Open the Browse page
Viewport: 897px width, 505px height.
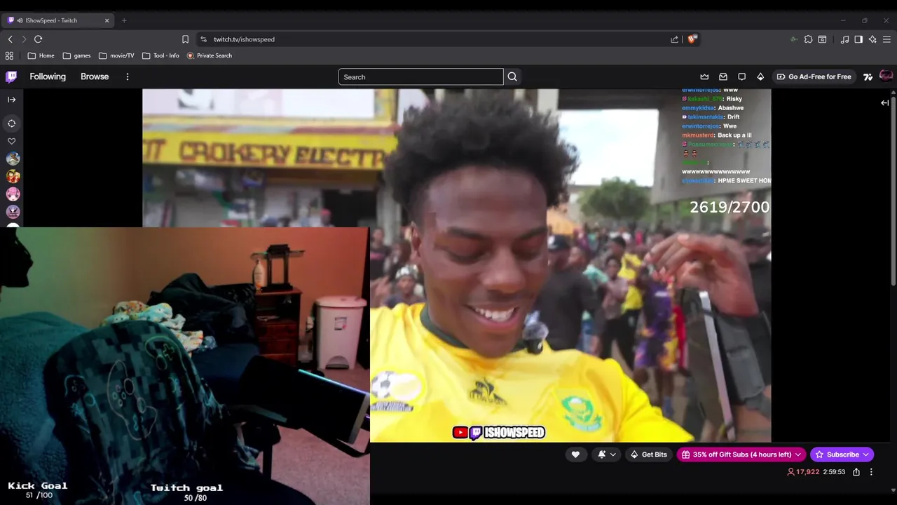(x=95, y=76)
